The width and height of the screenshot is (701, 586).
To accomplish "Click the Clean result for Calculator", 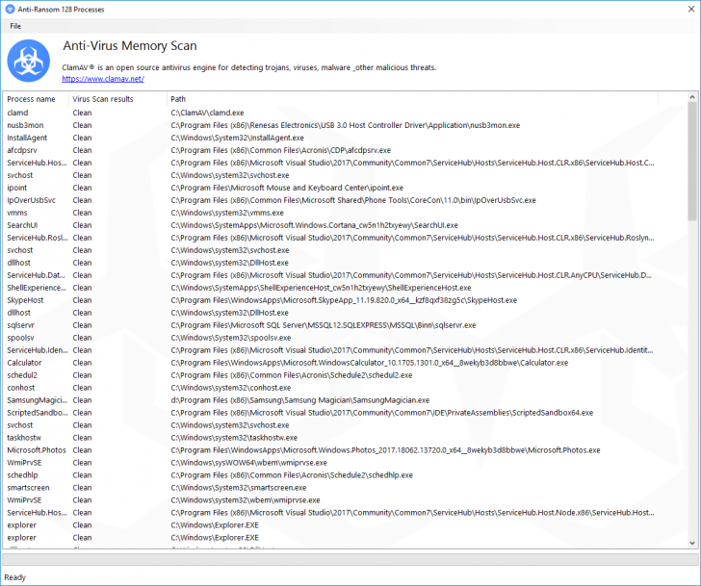I will point(82,363).
